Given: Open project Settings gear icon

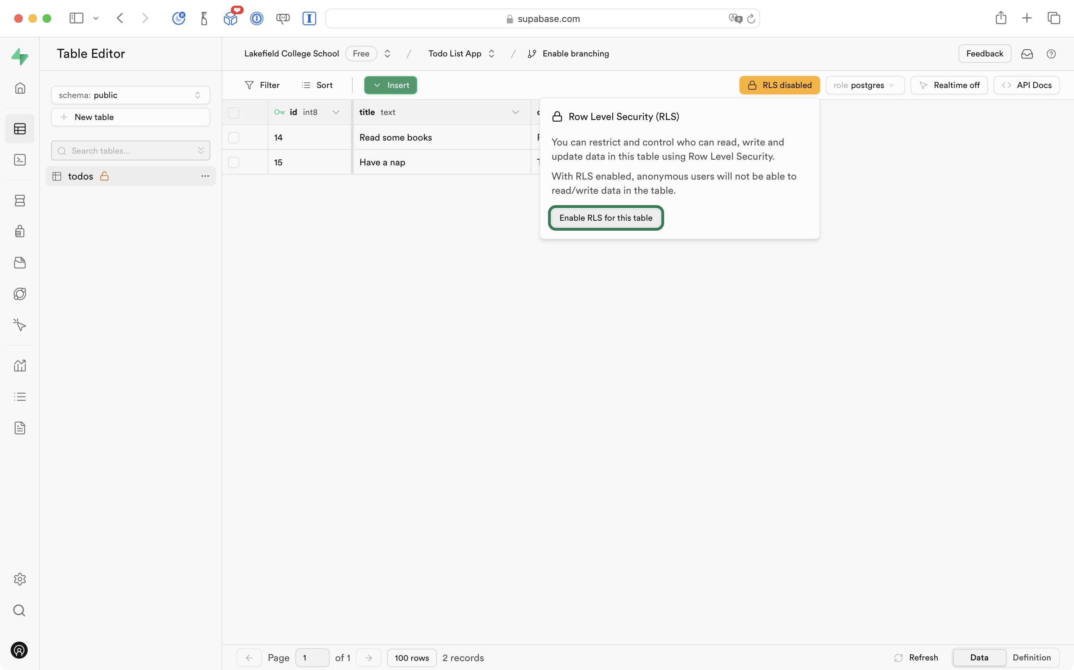Looking at the screenshot, I should pos(20,579).
